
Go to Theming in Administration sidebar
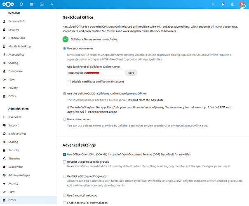tap(14, 159)
